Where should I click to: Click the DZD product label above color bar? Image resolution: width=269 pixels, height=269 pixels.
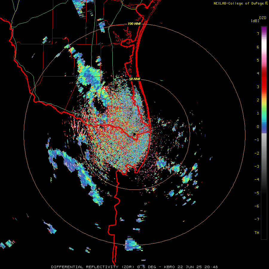[x=263, y=18]
